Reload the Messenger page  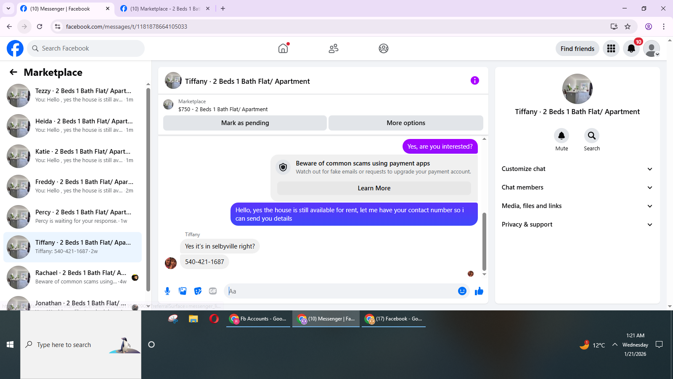(40, 27)
